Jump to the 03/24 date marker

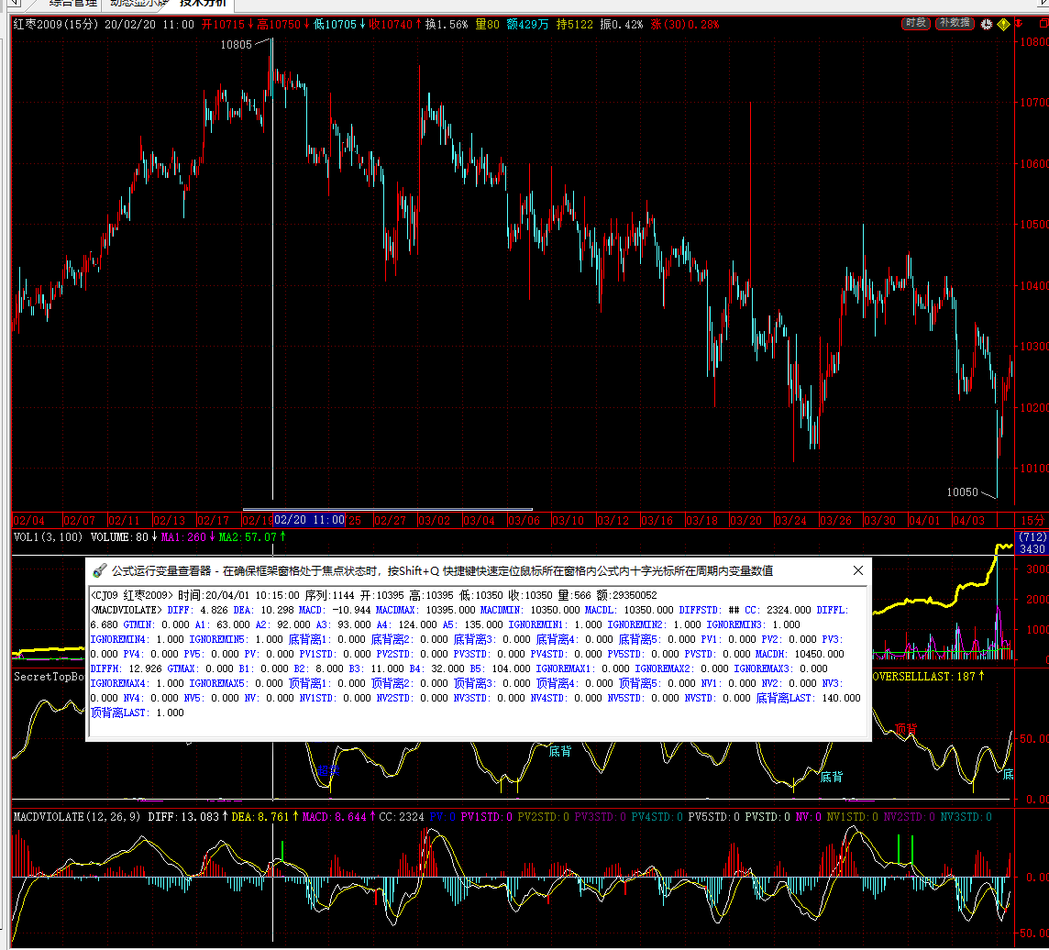coord(790,521)
